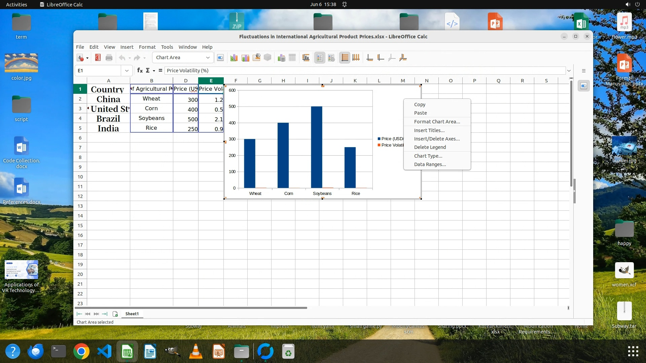Click the Titles toolbar icon
Image resolution: width=646 pixels, height=363 pixels.
[306, 58]
